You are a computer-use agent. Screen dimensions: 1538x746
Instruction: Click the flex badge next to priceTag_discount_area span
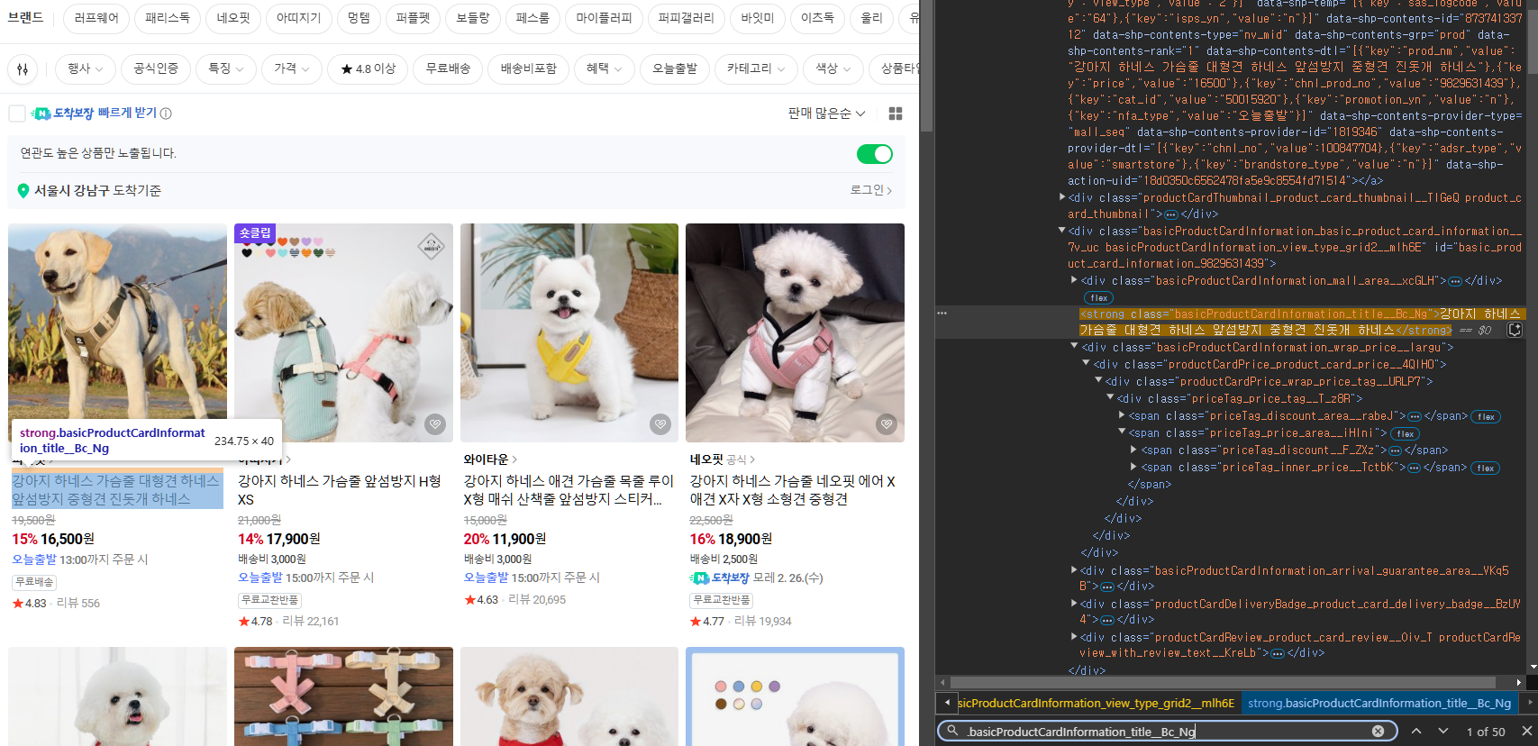click(x=1486, y=416)
